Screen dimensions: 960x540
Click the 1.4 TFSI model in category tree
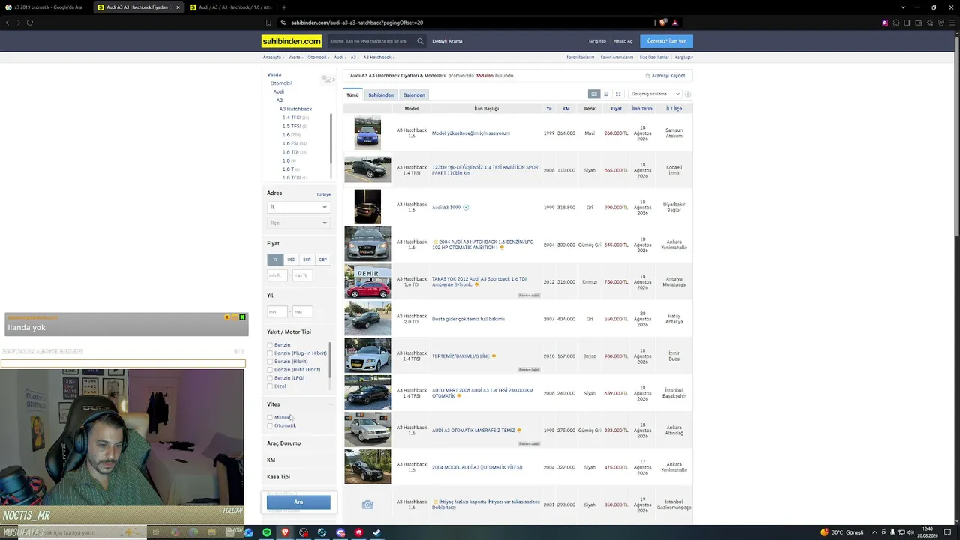(292, 118)
